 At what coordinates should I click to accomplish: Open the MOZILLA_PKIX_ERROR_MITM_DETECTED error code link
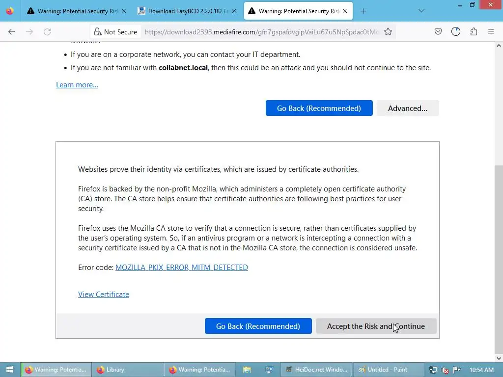pos(182,268)
